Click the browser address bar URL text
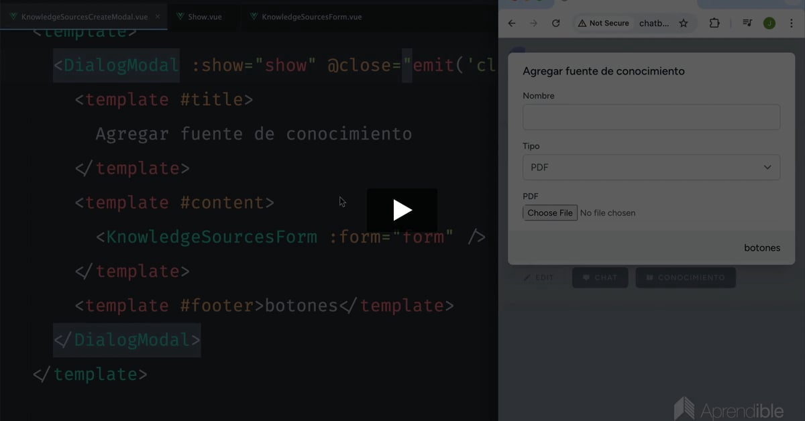 pyautogui.click(x=654, y=23)
